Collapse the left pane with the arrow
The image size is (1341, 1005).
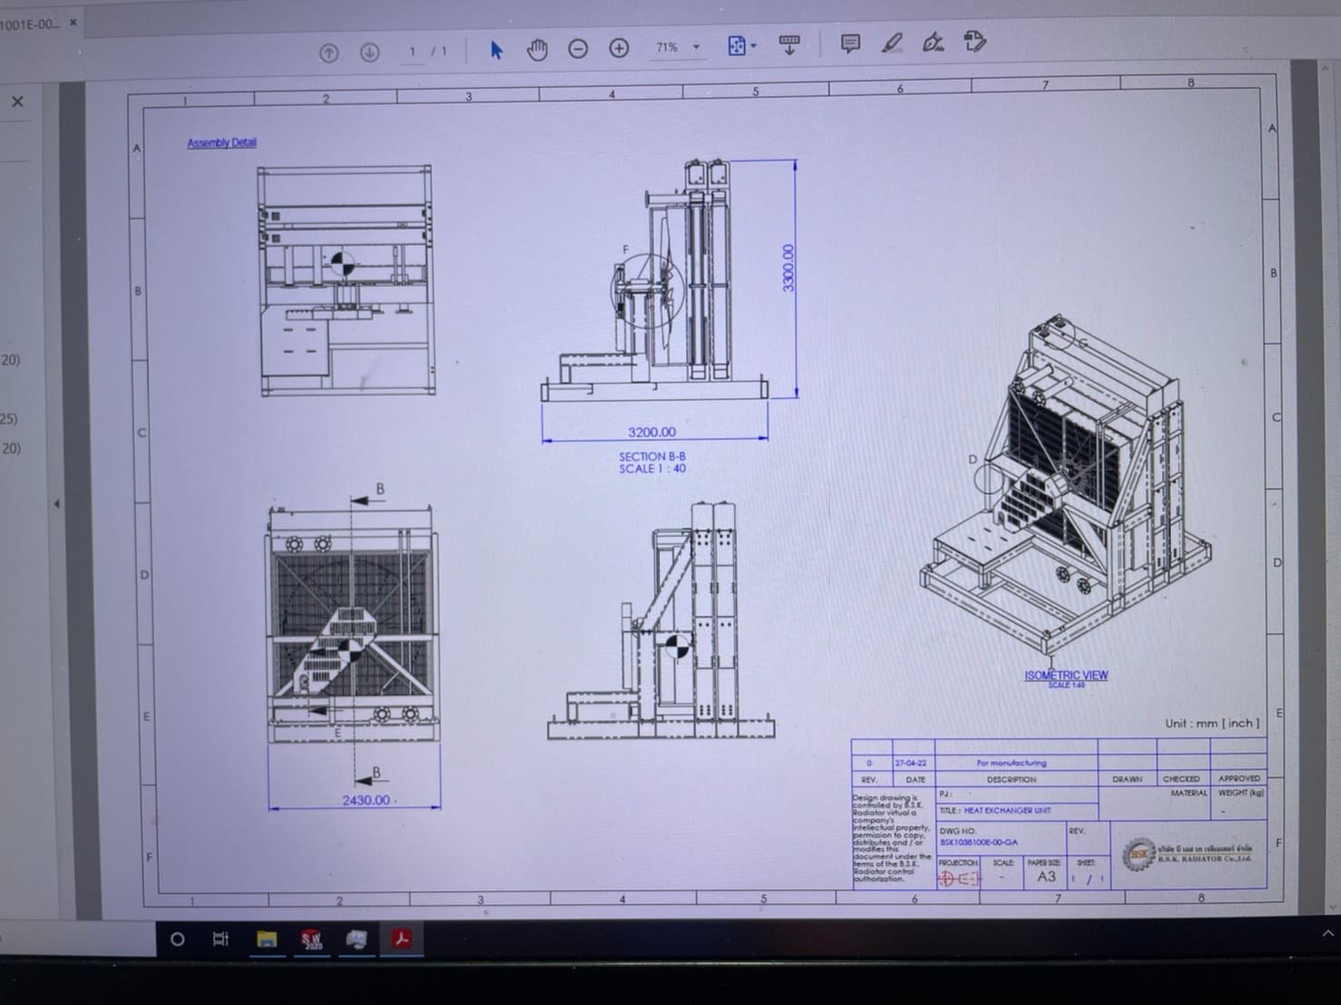(56, 503)
